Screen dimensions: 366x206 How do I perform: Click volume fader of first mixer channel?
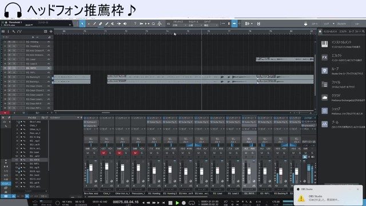[91, 168]
